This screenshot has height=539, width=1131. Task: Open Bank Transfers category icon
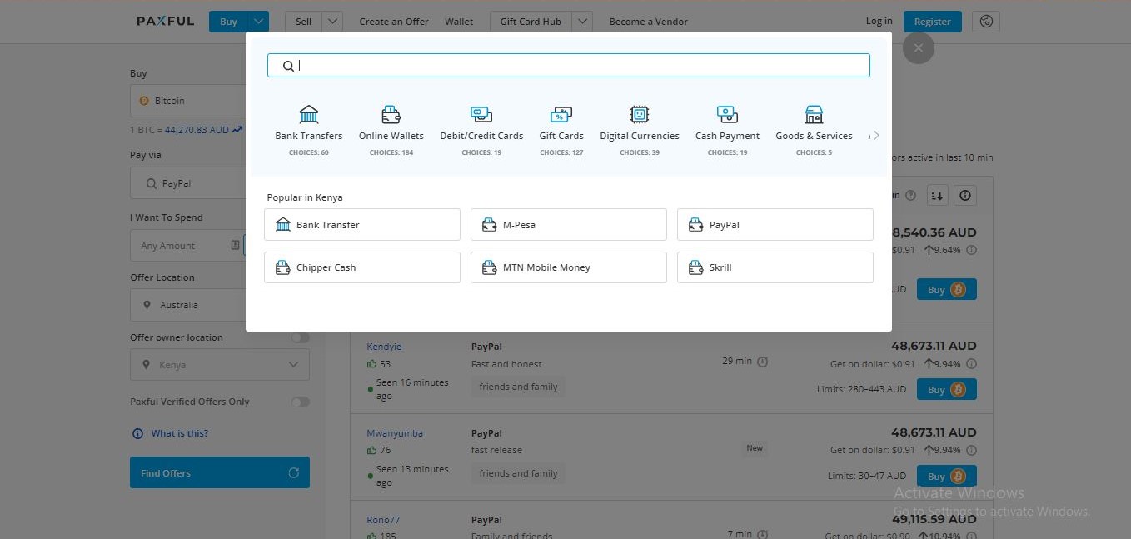[309, 114]
